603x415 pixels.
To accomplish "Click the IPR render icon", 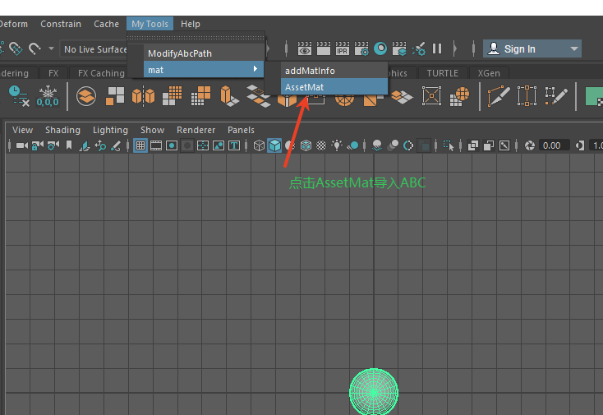I will coord(342,49).
